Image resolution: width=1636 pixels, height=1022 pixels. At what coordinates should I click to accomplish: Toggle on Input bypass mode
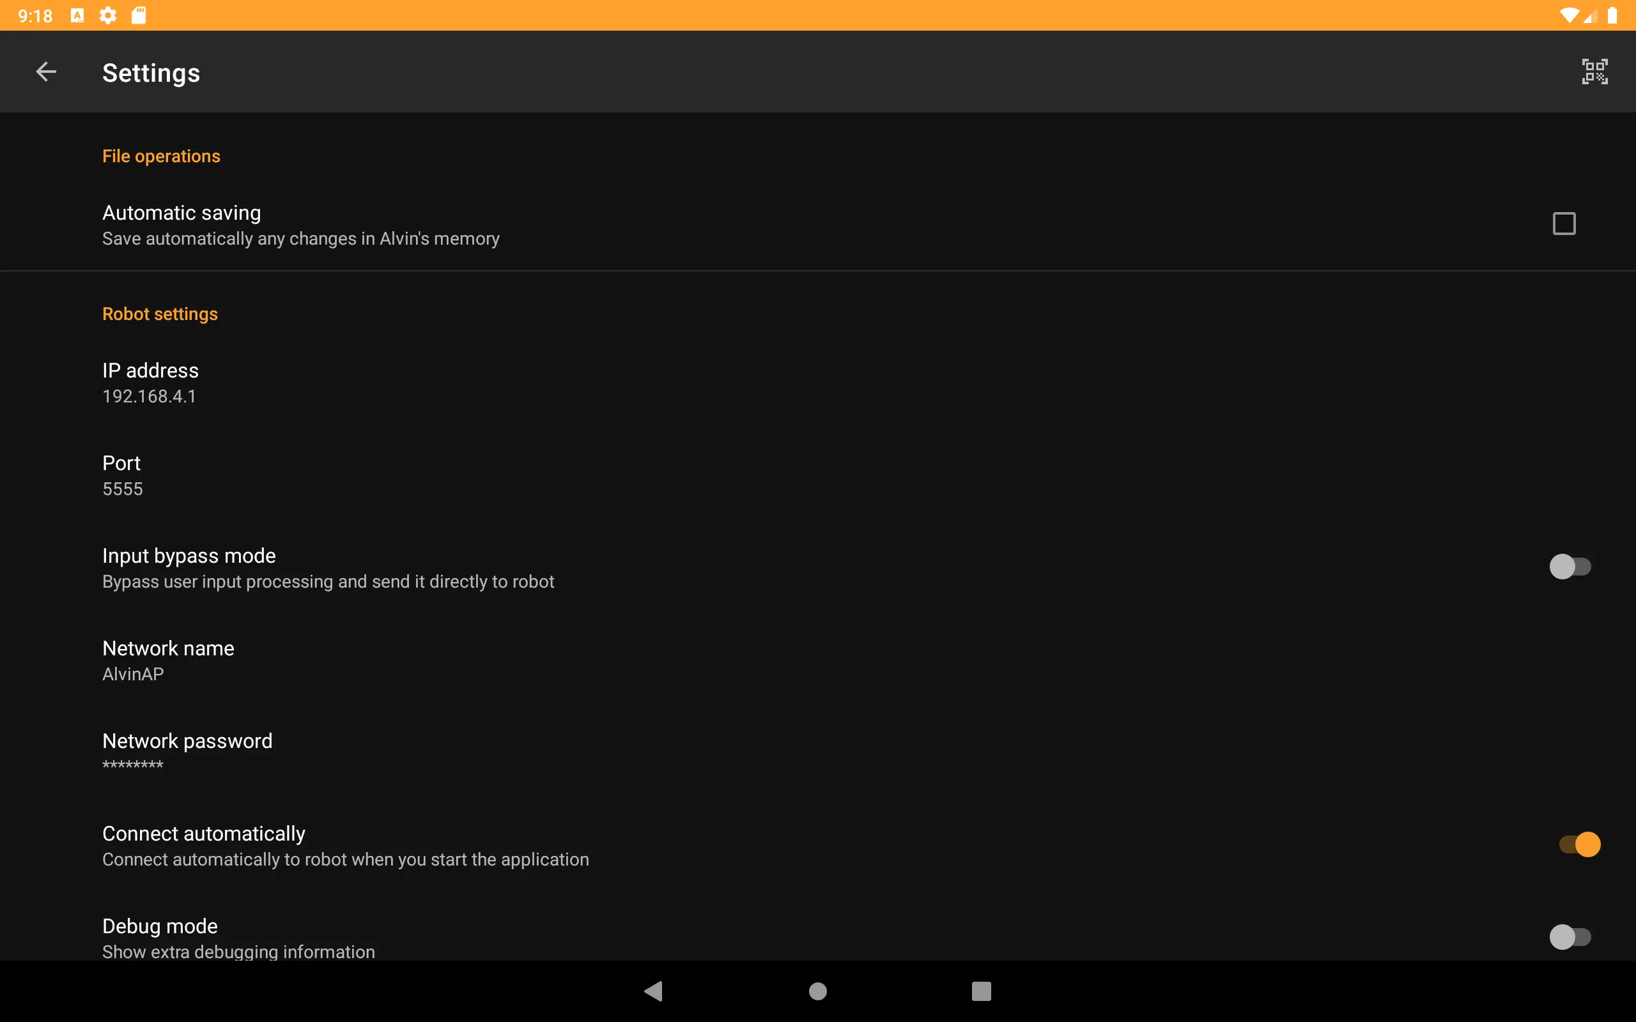coord(1571,567)
